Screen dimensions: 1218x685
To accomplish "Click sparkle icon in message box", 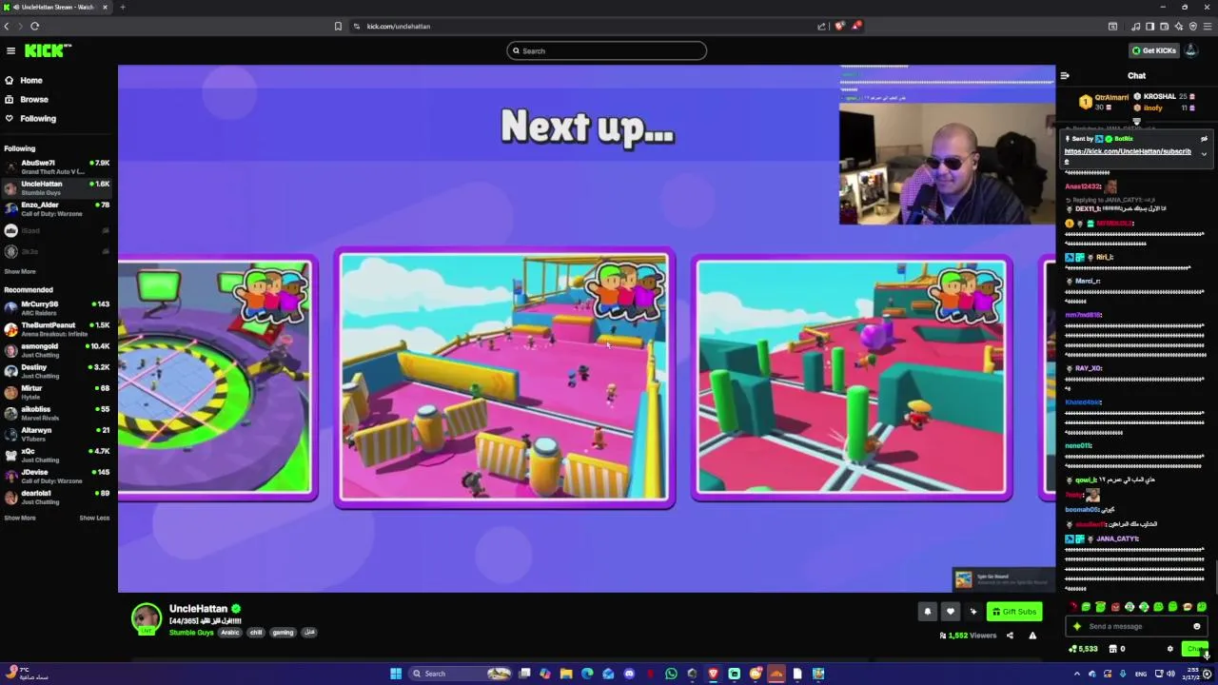I will coord(1077,626).
